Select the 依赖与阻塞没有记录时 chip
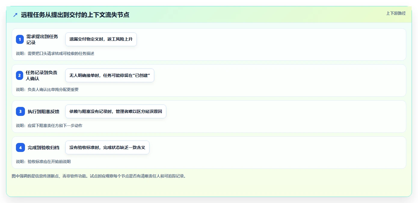The height and width of the screenshot is (203, 418). coord(116,111)
